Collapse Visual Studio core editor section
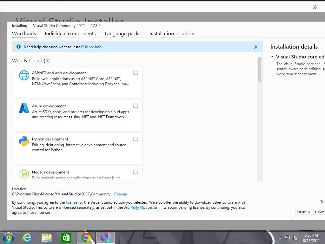The image size is (325, 244). [x=272, y=57]
